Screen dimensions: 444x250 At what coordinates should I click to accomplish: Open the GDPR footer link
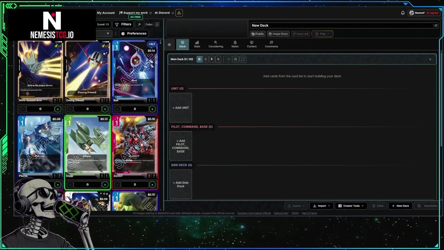coord(295,213)
